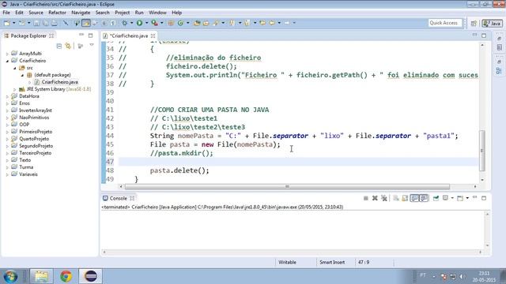Open File Explorer from the taskbar
506x284 pixels.
coord(42,276)
